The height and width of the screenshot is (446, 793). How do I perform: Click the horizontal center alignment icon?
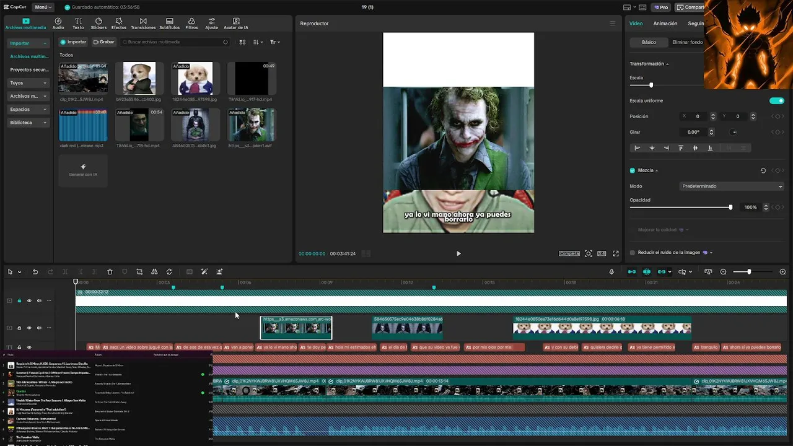click(652, 148)
